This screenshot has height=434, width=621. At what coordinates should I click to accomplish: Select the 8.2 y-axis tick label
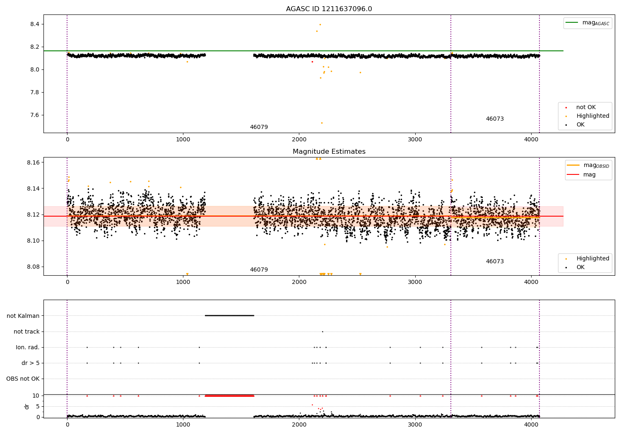click(35, 47)
